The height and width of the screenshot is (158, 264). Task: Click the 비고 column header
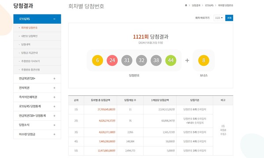(223, 100)
